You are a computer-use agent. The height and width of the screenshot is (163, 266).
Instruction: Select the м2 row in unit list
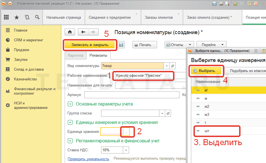228,107
